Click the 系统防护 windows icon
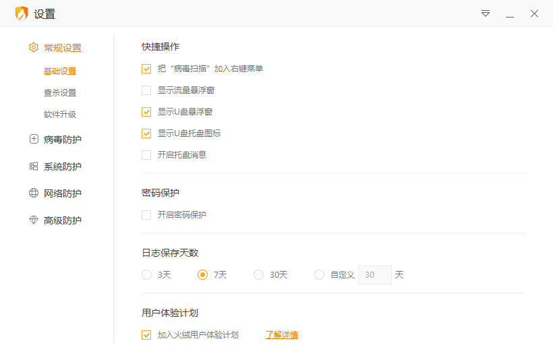The image size is (553, 364). pos(34,166)
